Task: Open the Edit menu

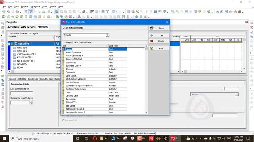Action: (x=10, y=7)
